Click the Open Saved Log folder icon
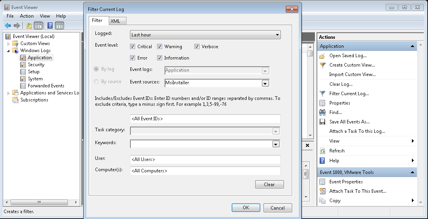Screen dimensions: 428x219 point(322,56)
